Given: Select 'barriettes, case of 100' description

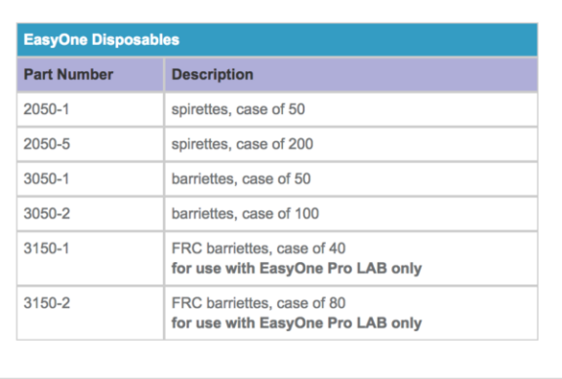Looking at the screenshot, I should (x=245, y=213).
